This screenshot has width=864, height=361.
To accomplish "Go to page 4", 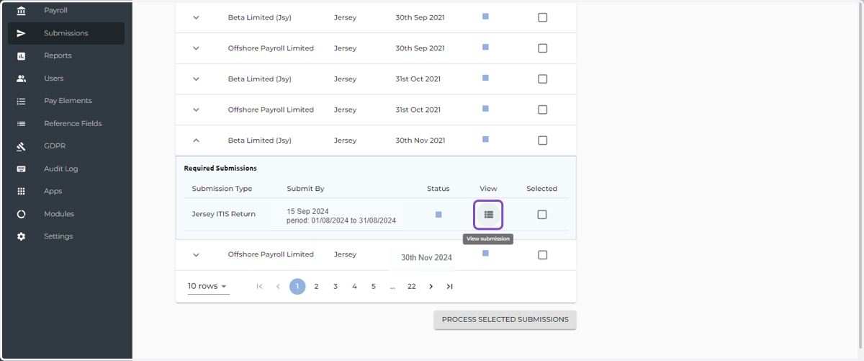I will click(354, 286).
